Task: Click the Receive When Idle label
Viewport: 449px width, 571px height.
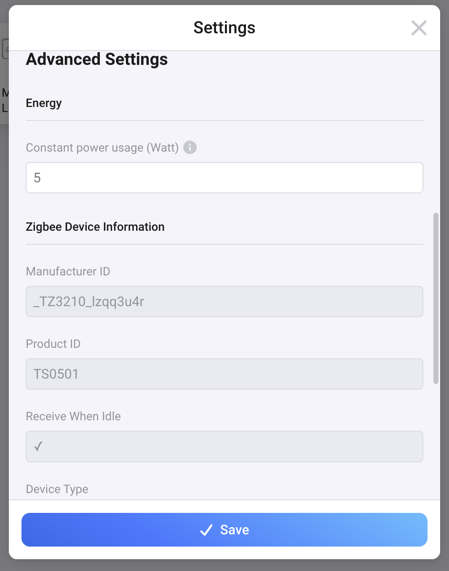Action: tap(73, 416)
